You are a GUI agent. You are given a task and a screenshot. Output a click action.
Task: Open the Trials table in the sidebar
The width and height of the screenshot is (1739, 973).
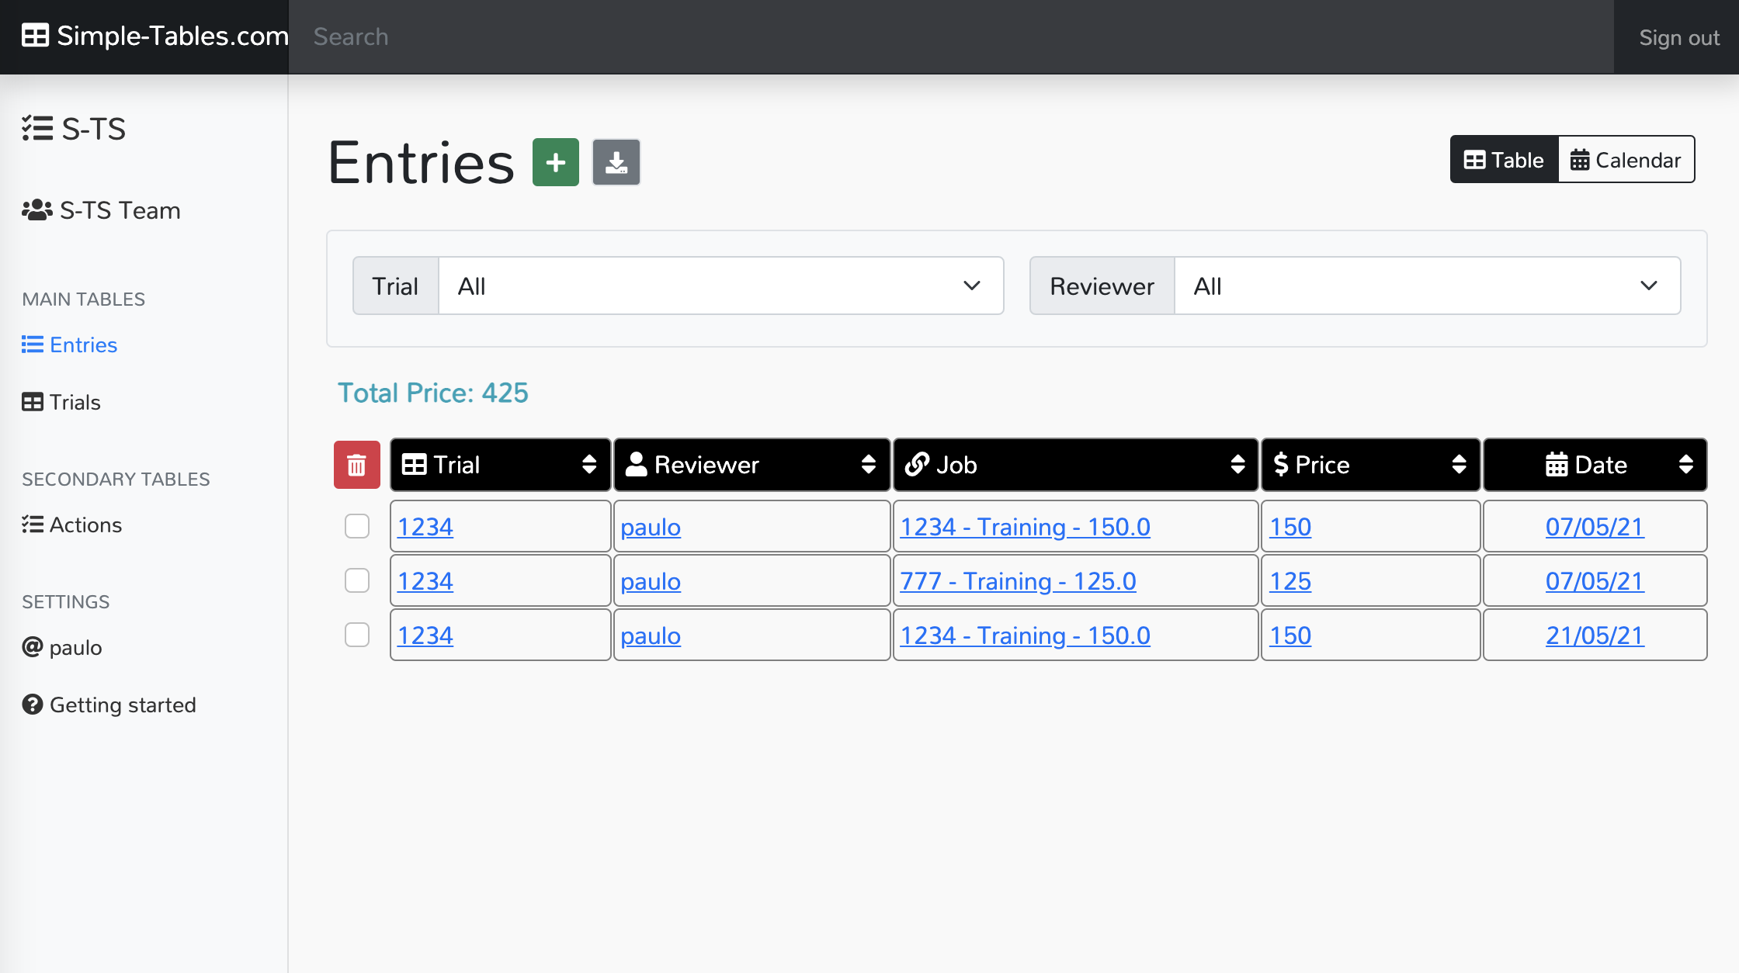[x=75, y=402]
